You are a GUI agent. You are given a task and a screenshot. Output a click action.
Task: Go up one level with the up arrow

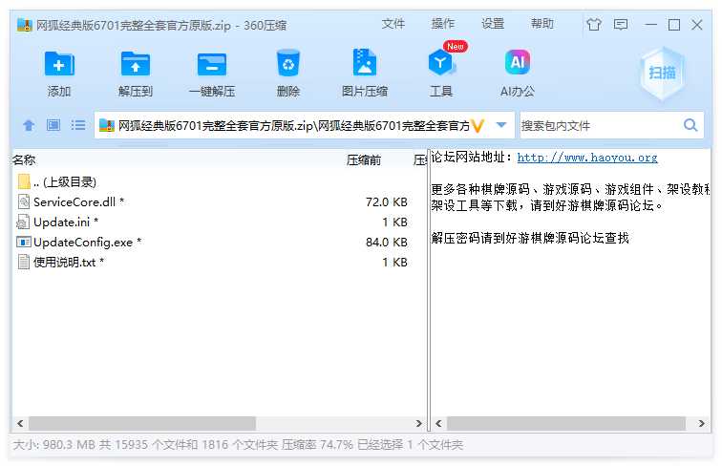click(29, 125)
